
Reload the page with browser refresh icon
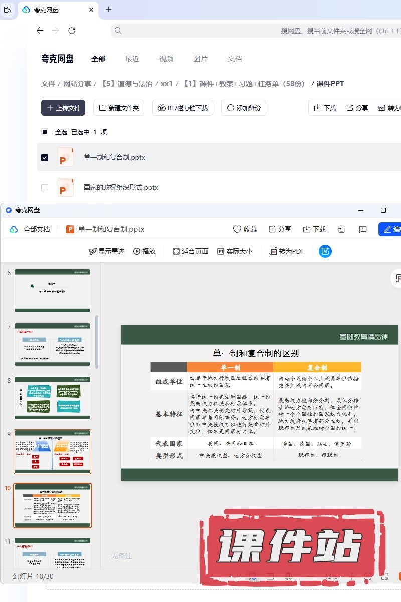pyautogui.click(x=72, y=31)
